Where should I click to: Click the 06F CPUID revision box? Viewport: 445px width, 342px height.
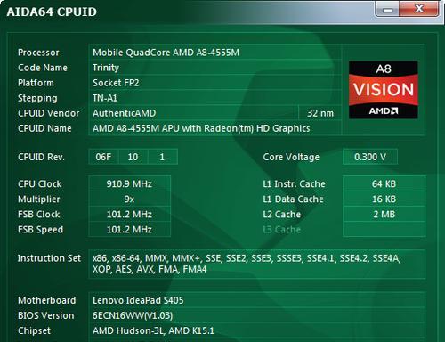tap(103, 157)
